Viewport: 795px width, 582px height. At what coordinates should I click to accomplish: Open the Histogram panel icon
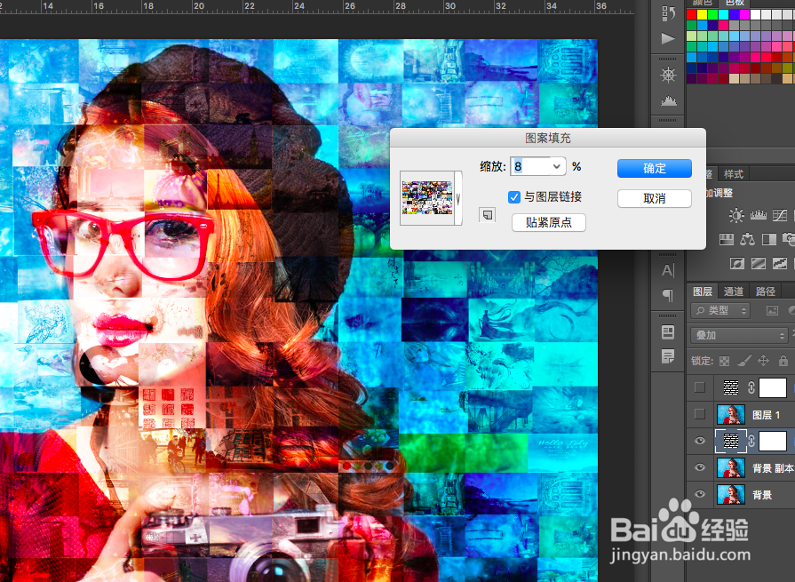(x=668, y=101)
